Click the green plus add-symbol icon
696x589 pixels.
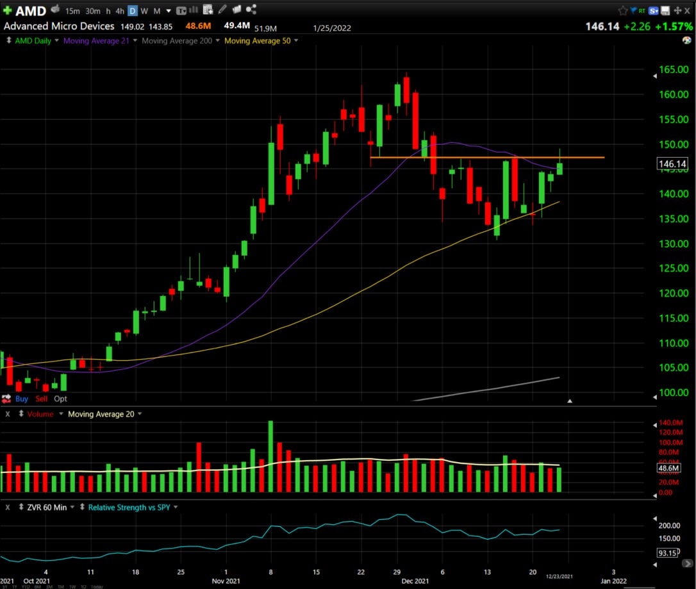7,10
